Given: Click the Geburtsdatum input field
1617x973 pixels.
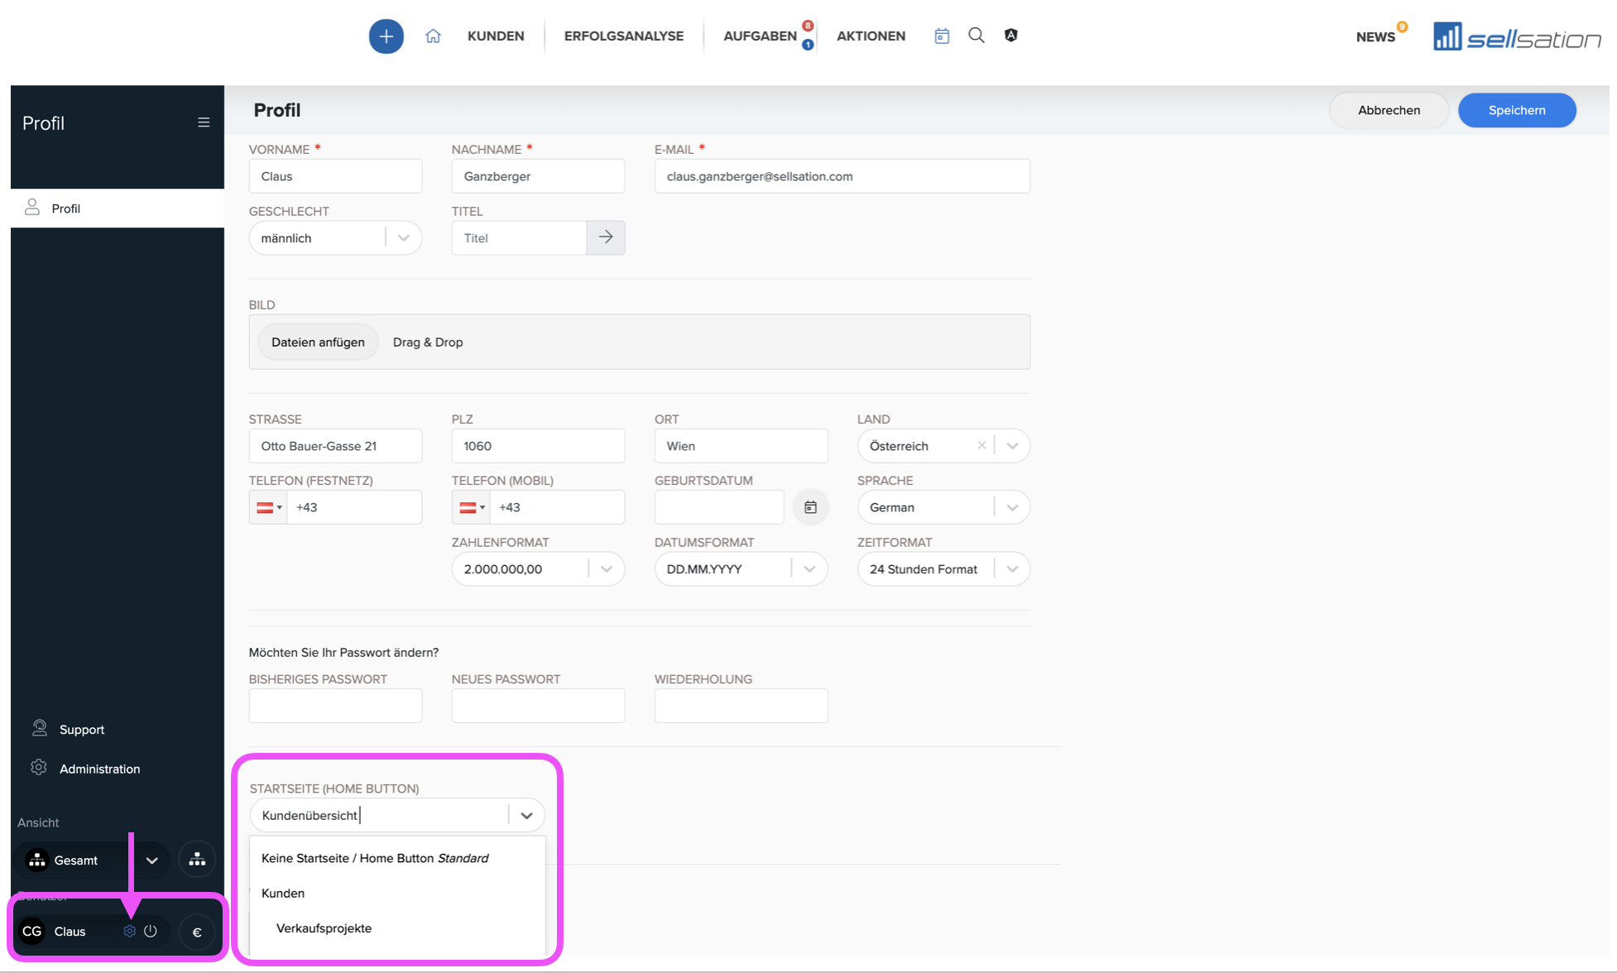Looking at the screenshot, I should [x=719, y=507].
